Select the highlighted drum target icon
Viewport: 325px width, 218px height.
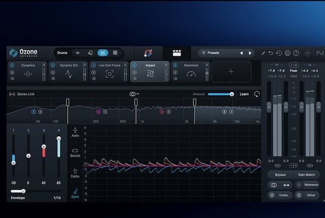coord(102,53)
